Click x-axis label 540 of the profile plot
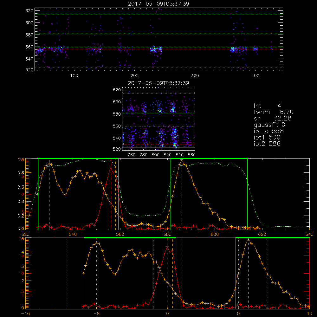317x317 pixels. [x=73, y=234]
